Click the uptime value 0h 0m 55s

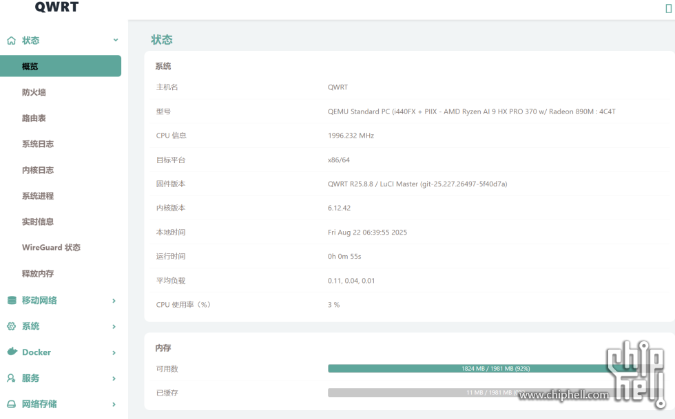click(344, 257)
